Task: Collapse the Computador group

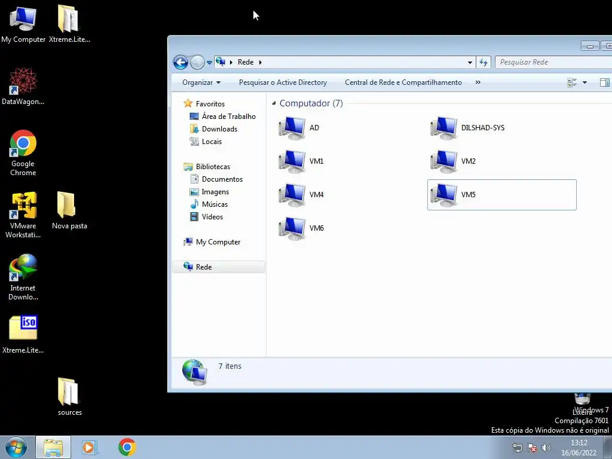Action: (x=274, y=103)
